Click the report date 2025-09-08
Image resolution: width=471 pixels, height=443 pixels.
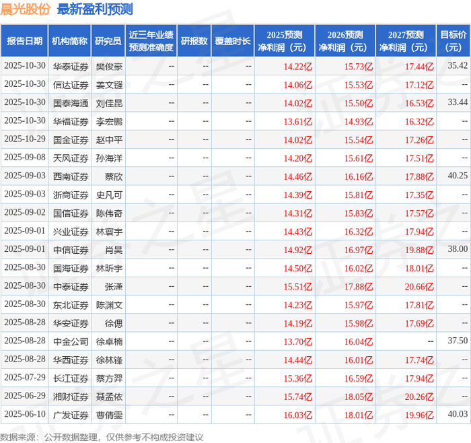pyautogui.click(x=25, y=157)
